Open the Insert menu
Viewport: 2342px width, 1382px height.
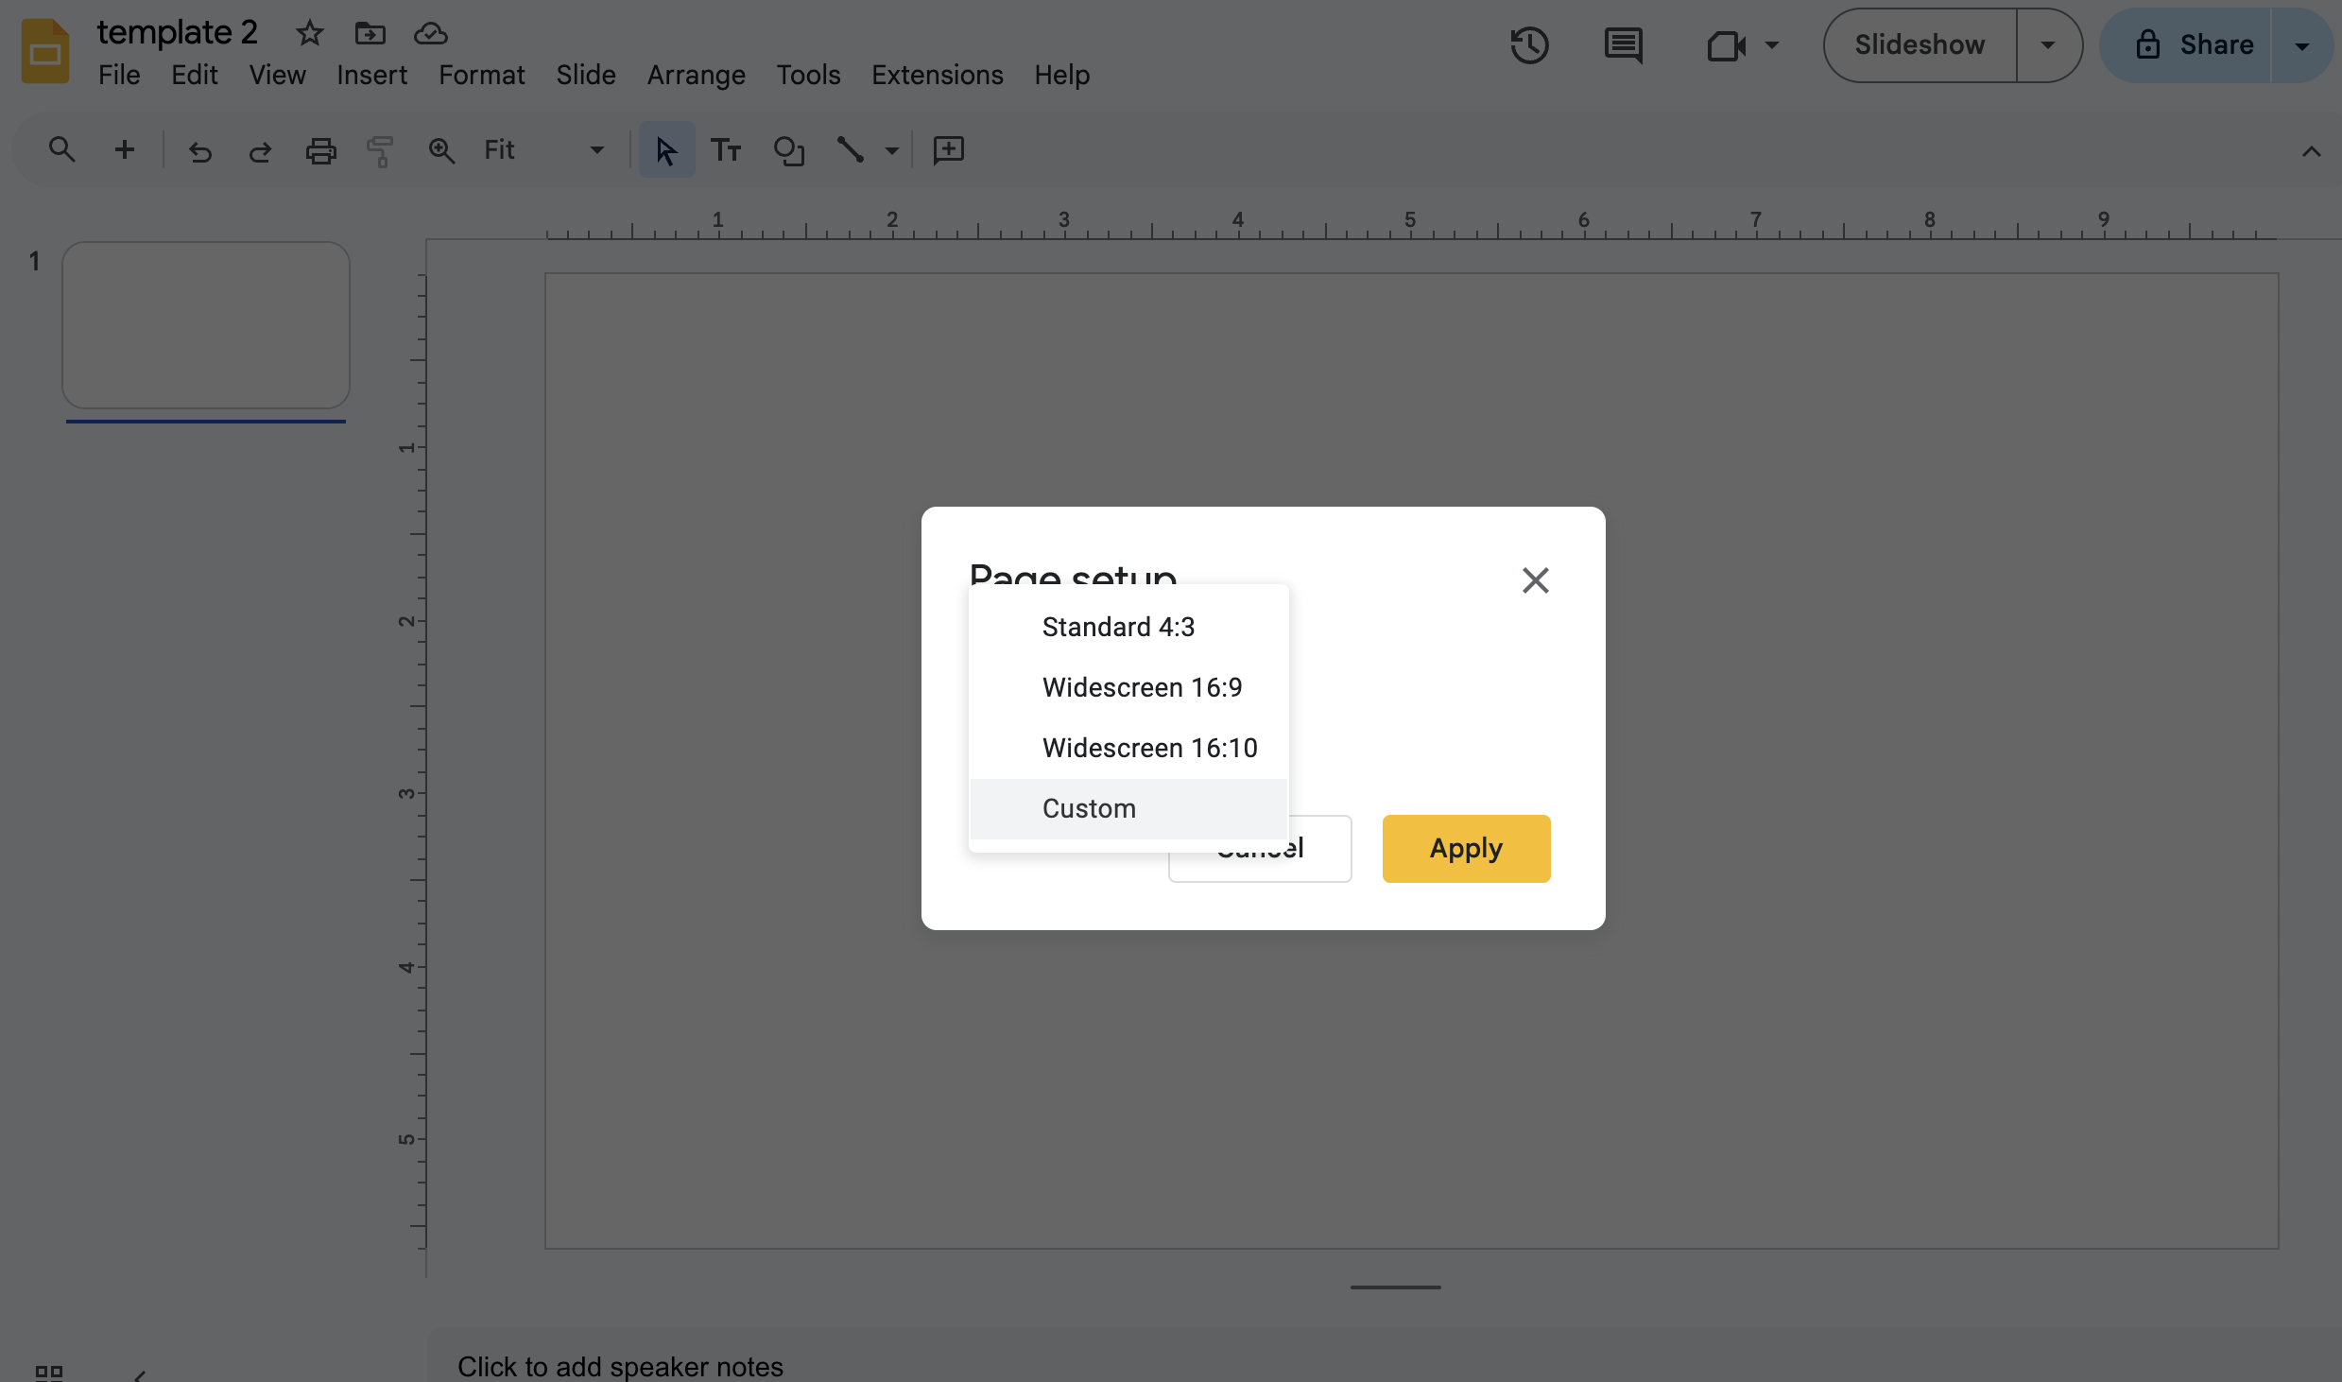[371, 75]
